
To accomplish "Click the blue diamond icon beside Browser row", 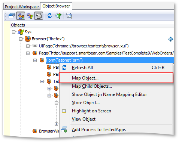I will point(170,39).
